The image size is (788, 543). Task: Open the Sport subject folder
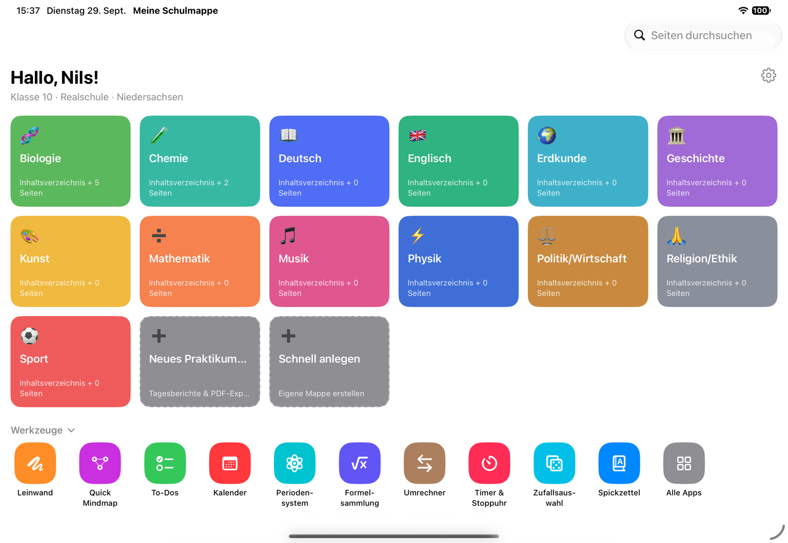pyautogui.click(x=70, y=361)
